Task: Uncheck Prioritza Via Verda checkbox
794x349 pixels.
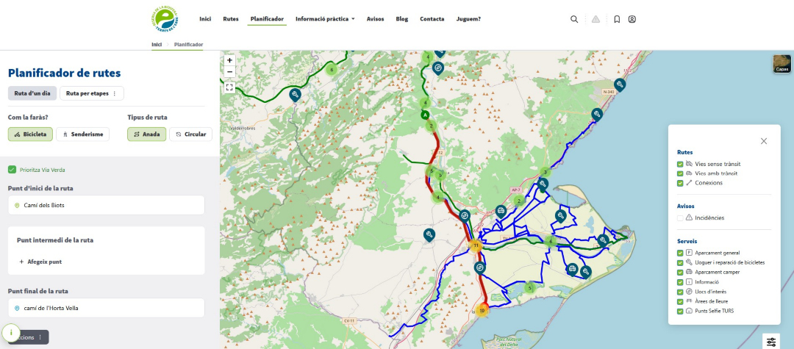Action: point(12,170)
